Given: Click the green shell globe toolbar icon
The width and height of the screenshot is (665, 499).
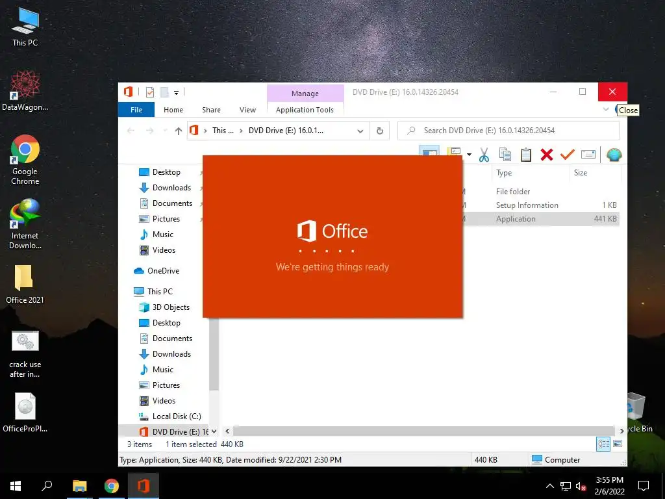Looking at the screenshot, I should 614,155.
